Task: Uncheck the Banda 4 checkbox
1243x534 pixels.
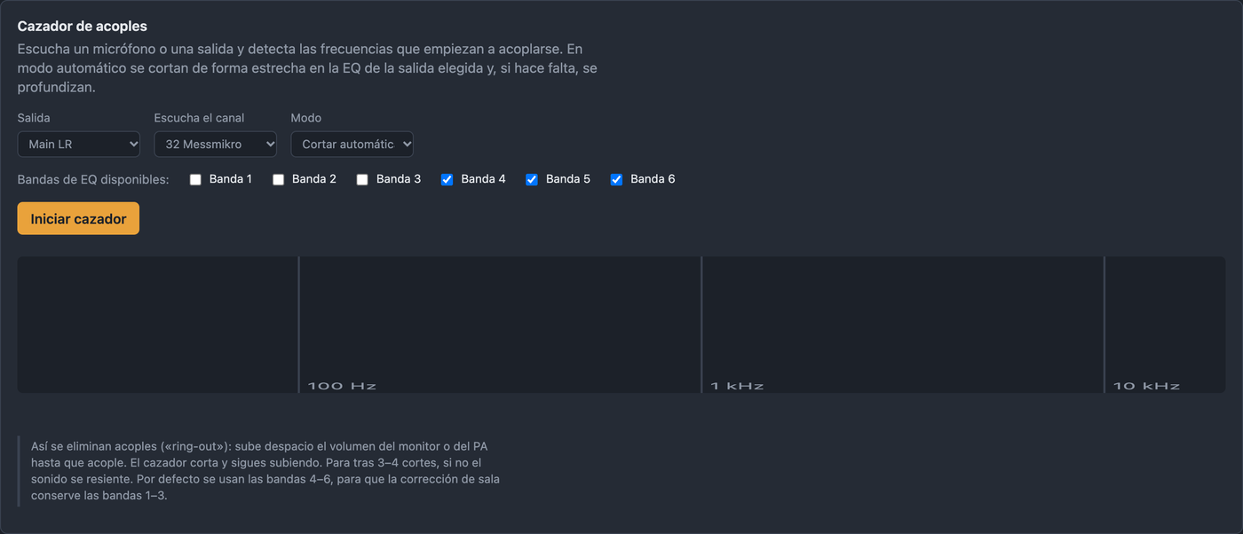Action: pos(447,179)
